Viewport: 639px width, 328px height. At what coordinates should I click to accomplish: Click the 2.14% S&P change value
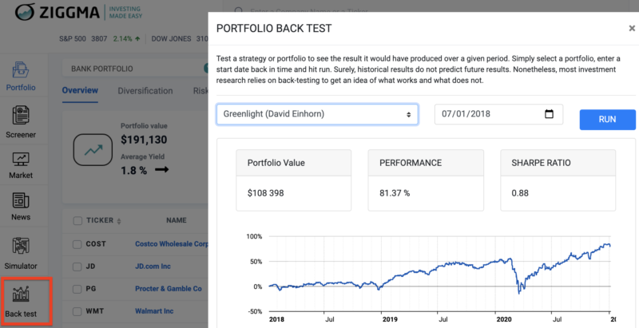[123, 38]
